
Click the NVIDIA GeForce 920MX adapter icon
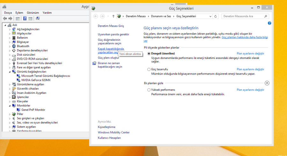18,80
